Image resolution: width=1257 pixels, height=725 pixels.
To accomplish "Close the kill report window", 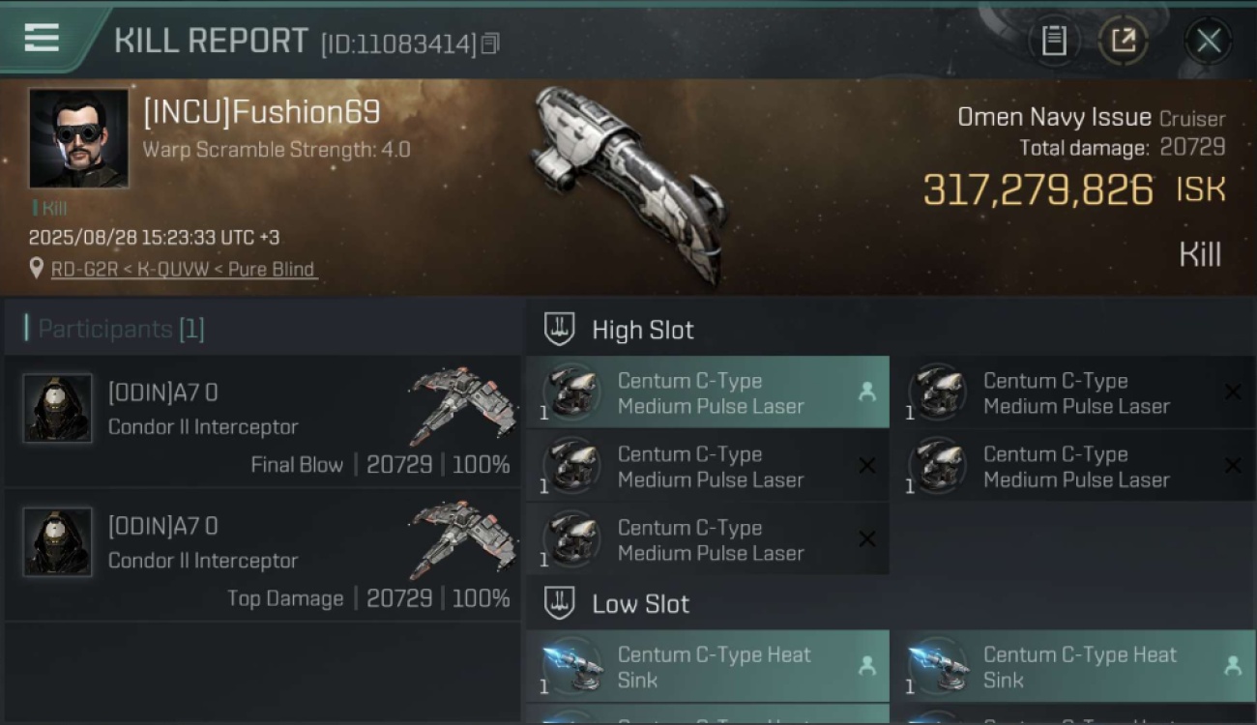I will [x=1209, y=41].
